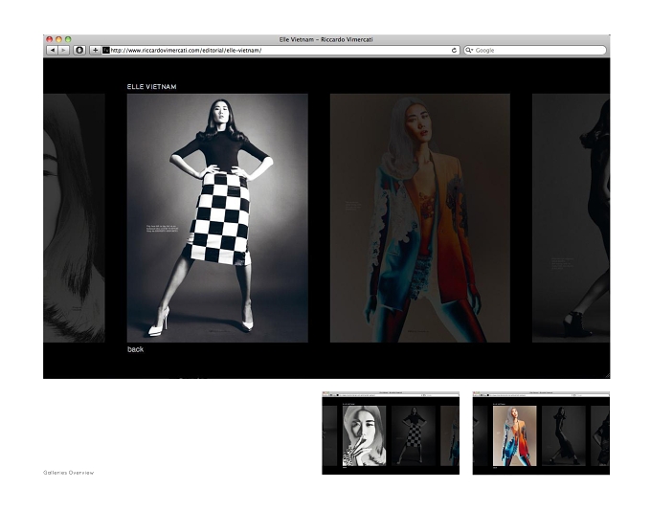This screenshot has width=651, height=511.
Task: Click the site favicon in the address bar
Action: 106,50
